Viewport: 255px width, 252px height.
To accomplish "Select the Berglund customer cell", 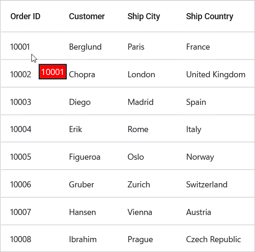I will point(85,47).
